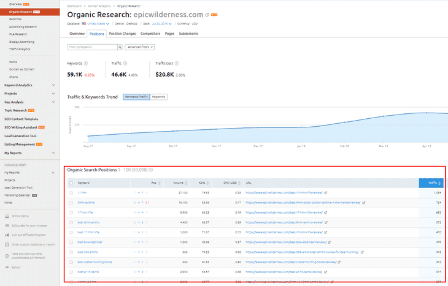The height and width of the screenshot is (286, 448).
Task: Sort table by CPC (USD) column arrows
Action: coord(239,183)
